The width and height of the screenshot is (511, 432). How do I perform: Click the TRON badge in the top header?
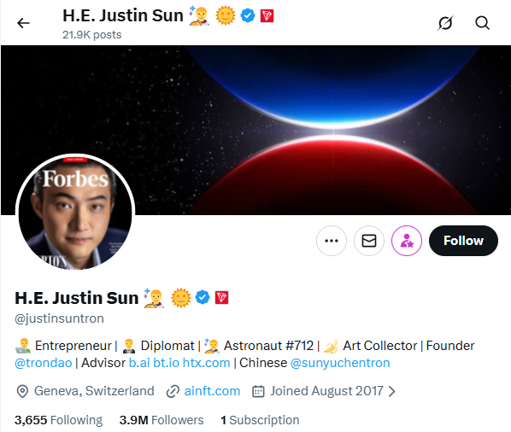pyautogui.click(x=267, y=15)
